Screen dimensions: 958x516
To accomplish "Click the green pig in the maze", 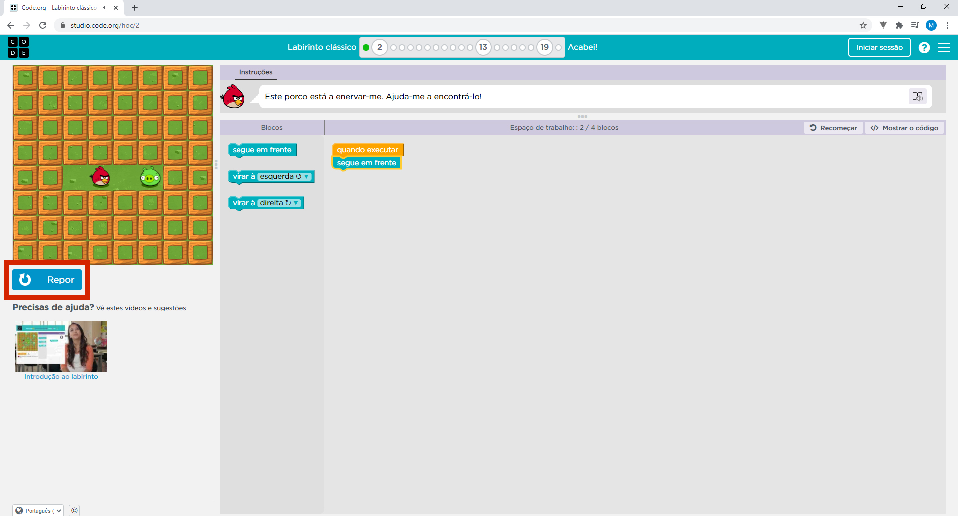I will tap(150, 177).
